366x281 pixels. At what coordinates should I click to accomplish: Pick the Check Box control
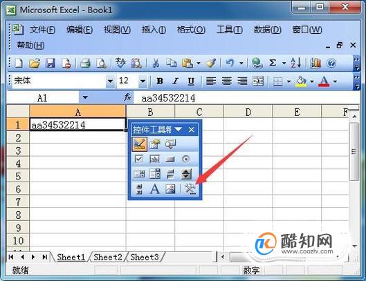(x=139, y=159)
